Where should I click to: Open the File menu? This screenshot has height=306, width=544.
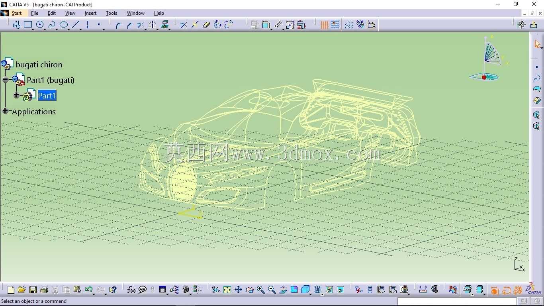35,13
